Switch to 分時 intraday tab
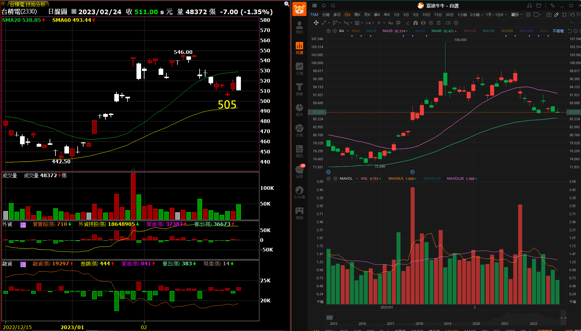 click(326, 14)
